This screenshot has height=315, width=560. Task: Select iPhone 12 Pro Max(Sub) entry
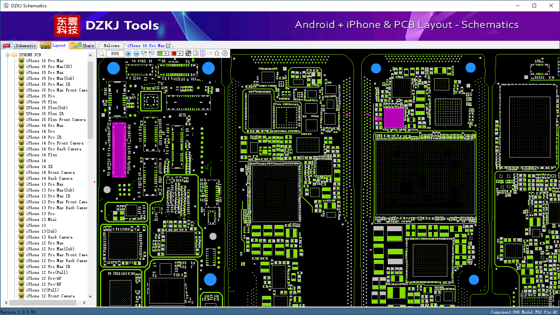tap(50, 249)
